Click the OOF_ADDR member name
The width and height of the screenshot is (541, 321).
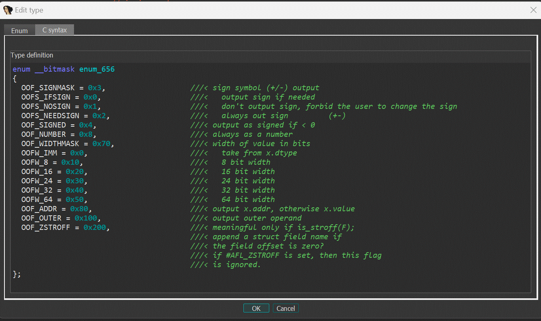(41, 209)
